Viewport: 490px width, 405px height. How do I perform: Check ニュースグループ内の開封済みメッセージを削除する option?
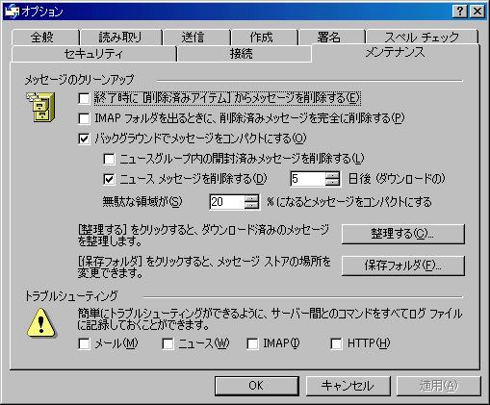109,159
